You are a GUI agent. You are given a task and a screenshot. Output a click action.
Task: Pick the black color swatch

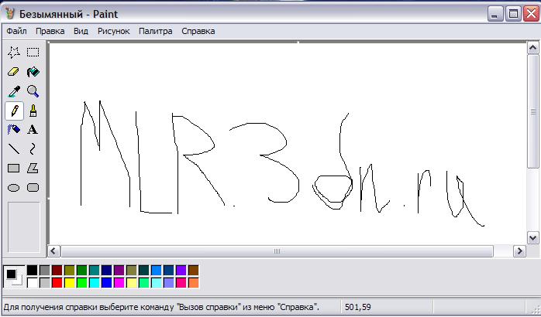click(x=32, y=270)
